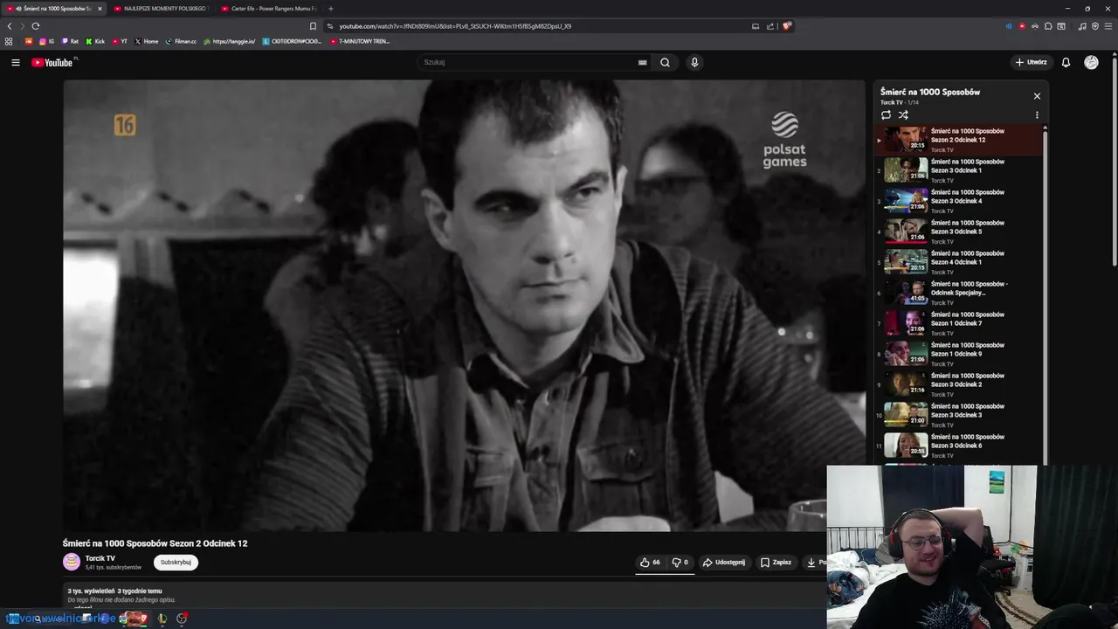Open the YouTube hamburger guide menu
1118x629 pixels.
pyautogui.click(x=15, y=62)
